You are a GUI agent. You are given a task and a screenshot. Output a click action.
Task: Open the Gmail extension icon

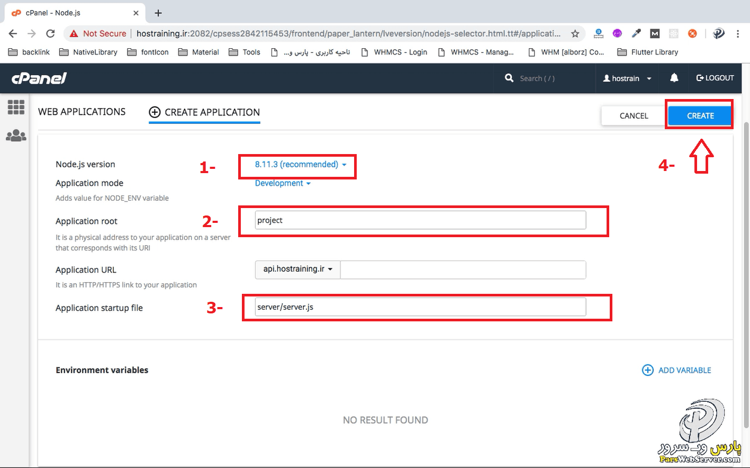coord(655,33)
